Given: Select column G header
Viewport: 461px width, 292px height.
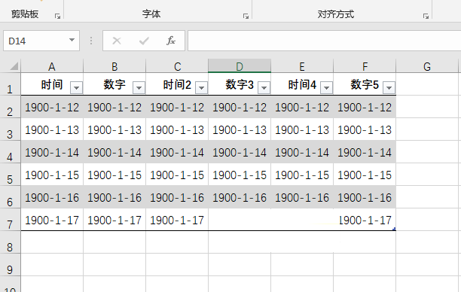Looking at the screenshot, I should pos(427,66).
